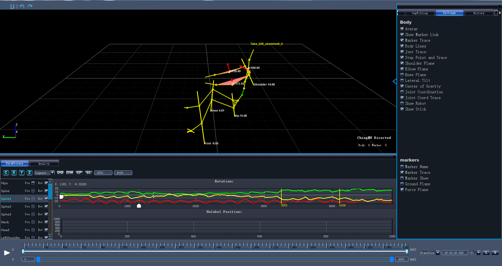Viewport: 502px width, 266px height.
Task: Click the DG data process button
Action: [x=60, y=172]
